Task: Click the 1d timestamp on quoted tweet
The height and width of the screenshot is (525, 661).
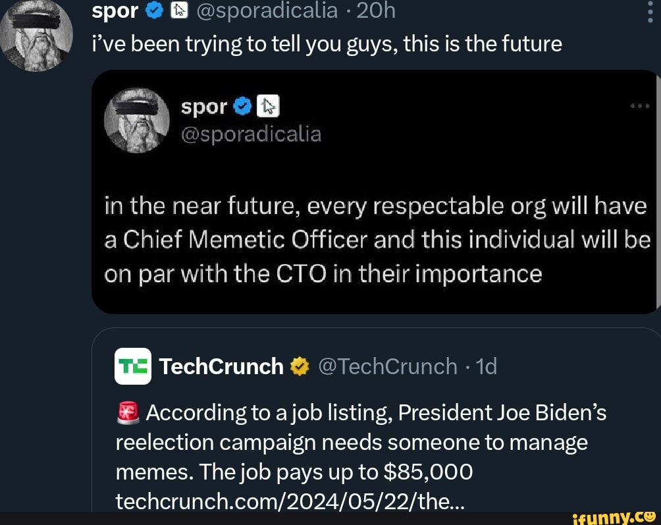Action: click(x=486, y=366)
